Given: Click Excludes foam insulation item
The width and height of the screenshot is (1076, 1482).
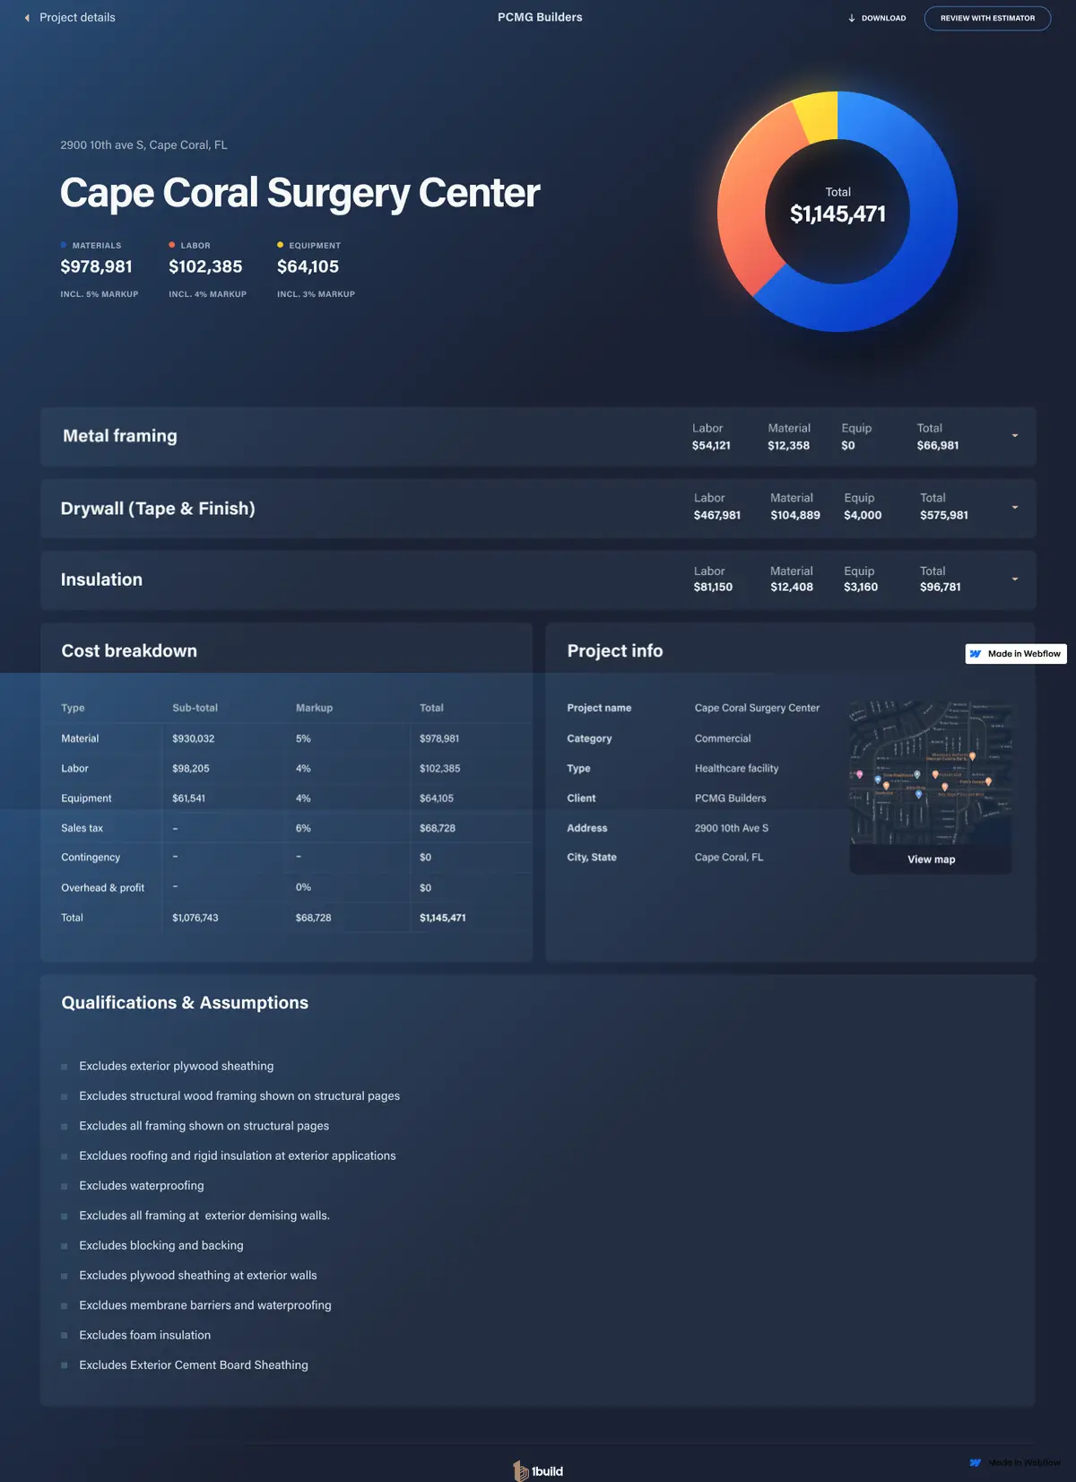Looking at the screenshot, I should pos(145,1335).
